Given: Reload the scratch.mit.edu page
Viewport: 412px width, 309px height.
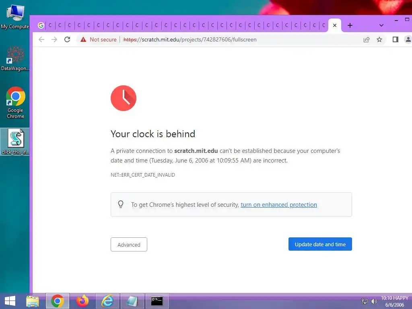Looking at the screenshot, I should (67, 39).
